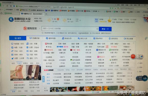The height and width of the screenshot is (96, 148).
Task: Open the 游戏资讯 tab
Action: coord(113,38)
